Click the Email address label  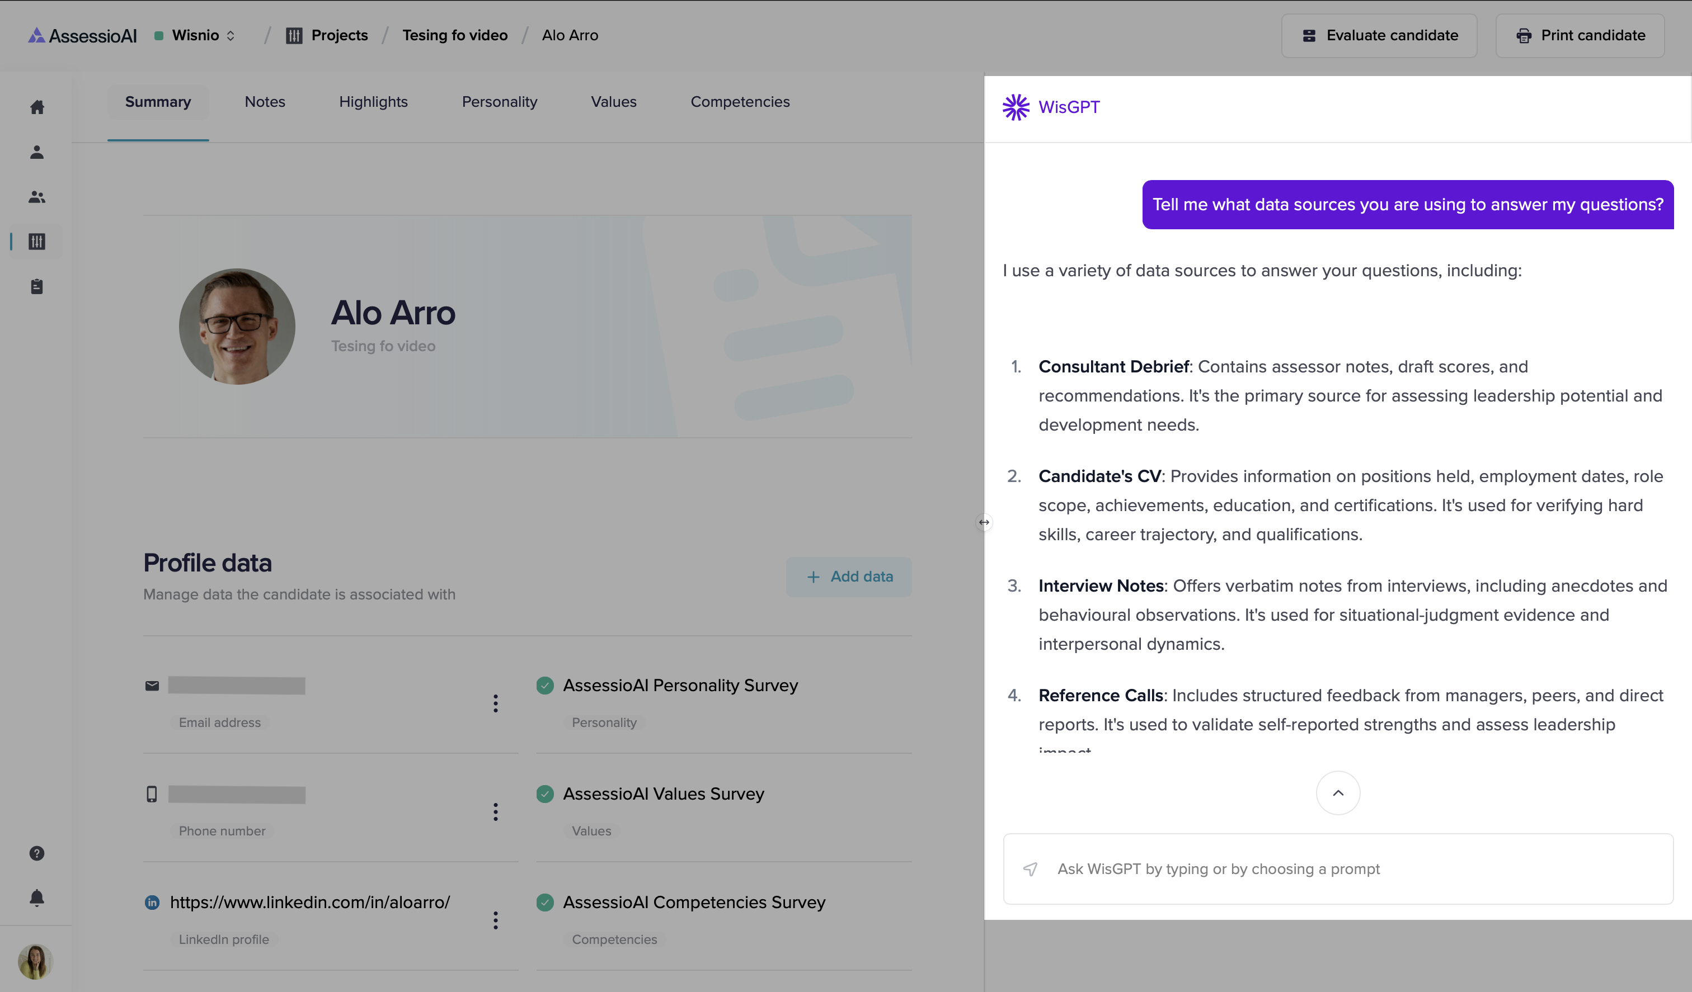coord(219,723)
